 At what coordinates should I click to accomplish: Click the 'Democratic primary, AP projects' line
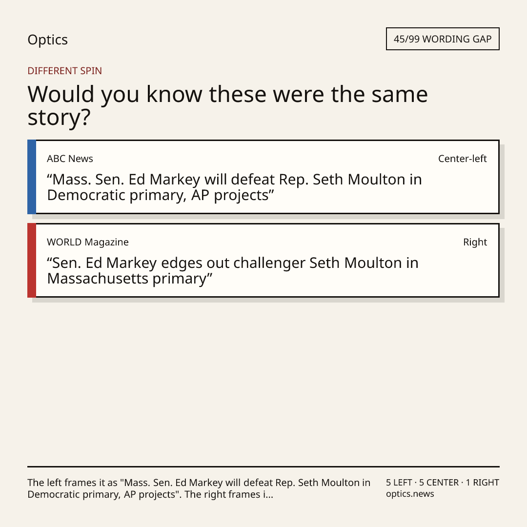click(x=161, y=195)
